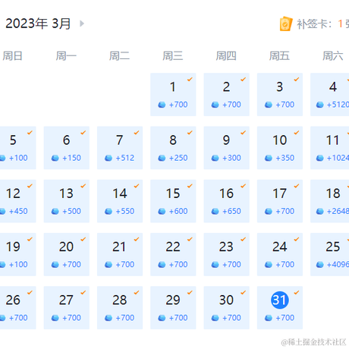
Task: Click the check mark on day 20
Action: [x=83, y=240]
